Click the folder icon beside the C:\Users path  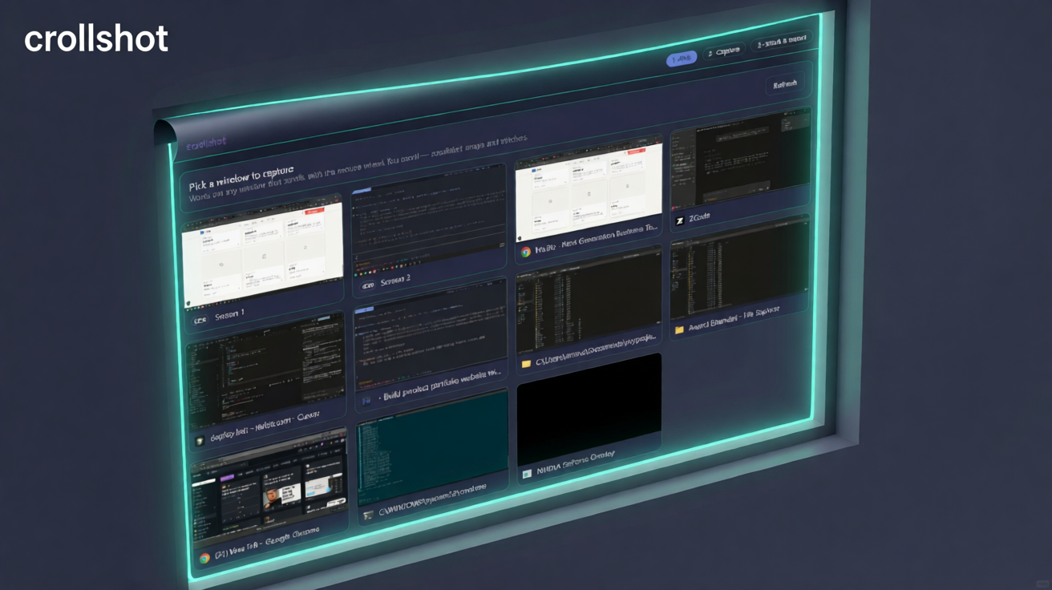click(526, 364)
